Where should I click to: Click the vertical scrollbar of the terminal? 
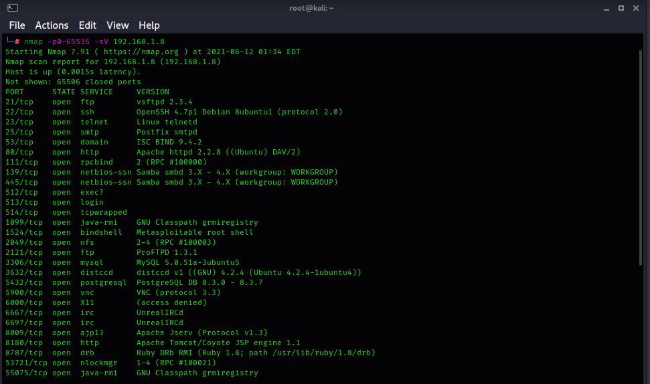pos(641,157)
